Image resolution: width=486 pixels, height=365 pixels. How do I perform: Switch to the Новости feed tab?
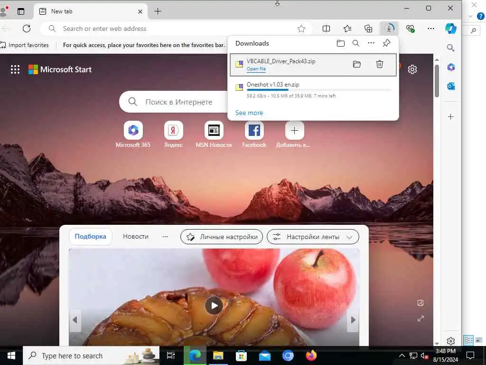click(x=135, y=237)
